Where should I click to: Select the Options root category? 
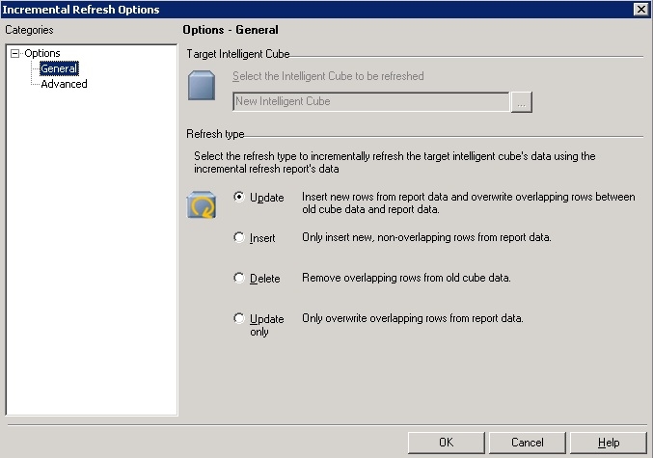[42, 54]
